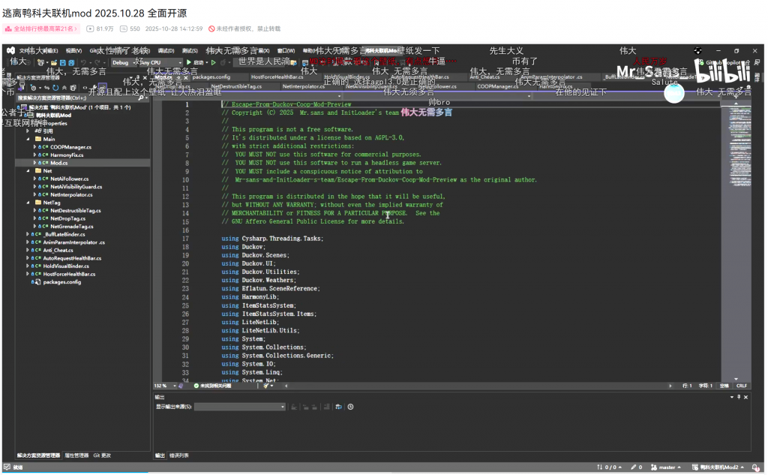The width and height of the screenshot is (768, 475).
Task: Switch to the packages.config editor tab
Action: pos(211,77)
